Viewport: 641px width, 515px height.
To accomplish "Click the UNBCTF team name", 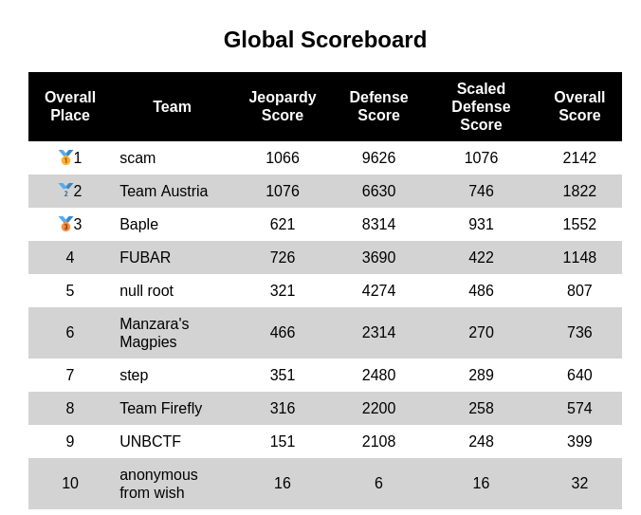I will click(150, 441).
